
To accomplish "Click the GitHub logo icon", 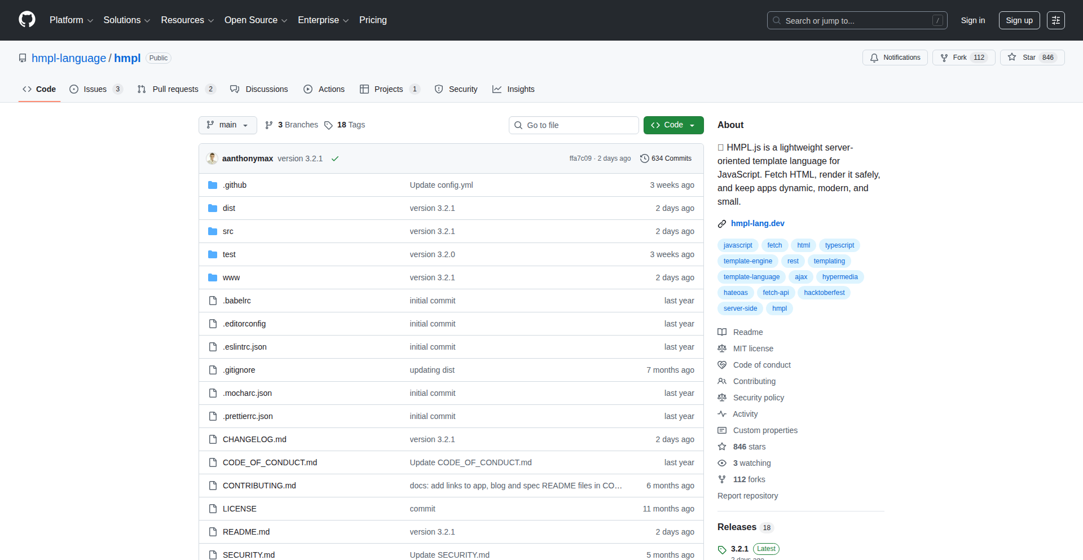I will point(27,20).
